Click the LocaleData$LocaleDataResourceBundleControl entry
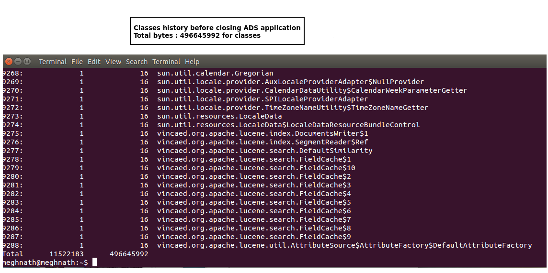The image size is (548, 273). [x=288, y=125]
